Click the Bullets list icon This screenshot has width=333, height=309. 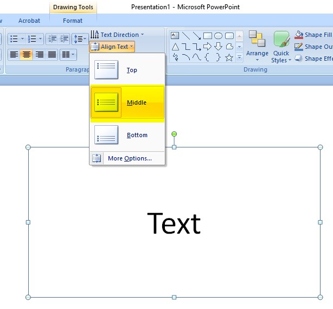(x=14, y=39)
